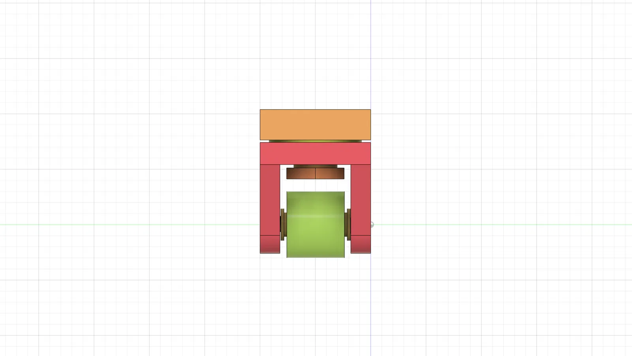Select the thin olive plate under orange block
Viewport: 632px width, 356px height.
click(315, 141)
